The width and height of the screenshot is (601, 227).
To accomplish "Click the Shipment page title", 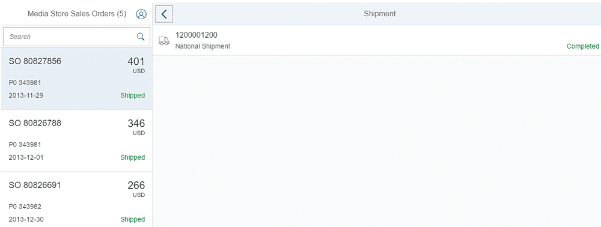I will 379,14.
